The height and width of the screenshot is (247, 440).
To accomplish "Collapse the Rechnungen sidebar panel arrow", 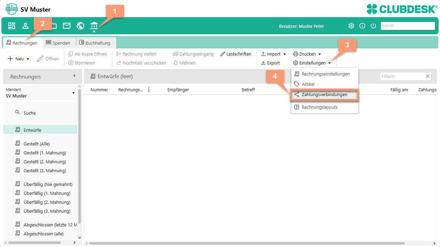I will point(74,76).
